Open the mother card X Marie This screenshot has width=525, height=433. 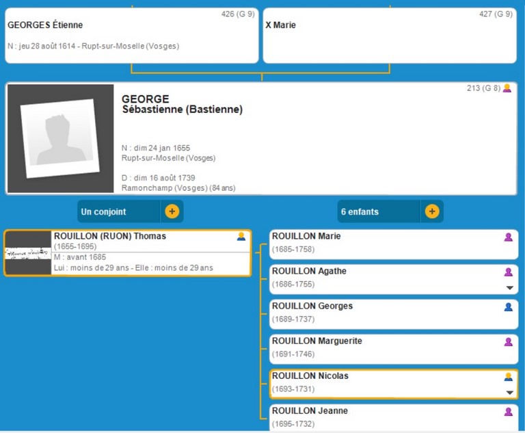click(x=389, y=36)
